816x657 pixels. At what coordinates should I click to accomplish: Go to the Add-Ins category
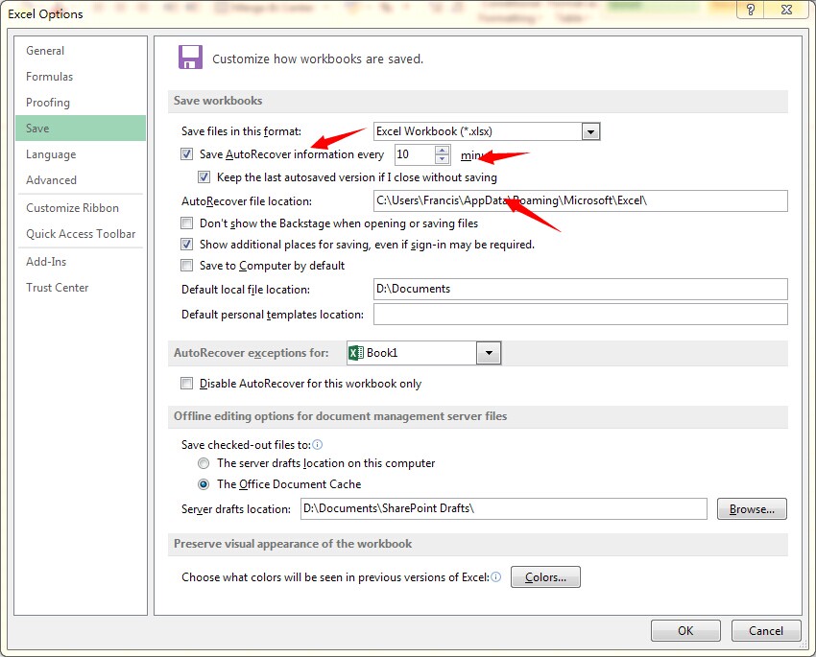(81, 262)
